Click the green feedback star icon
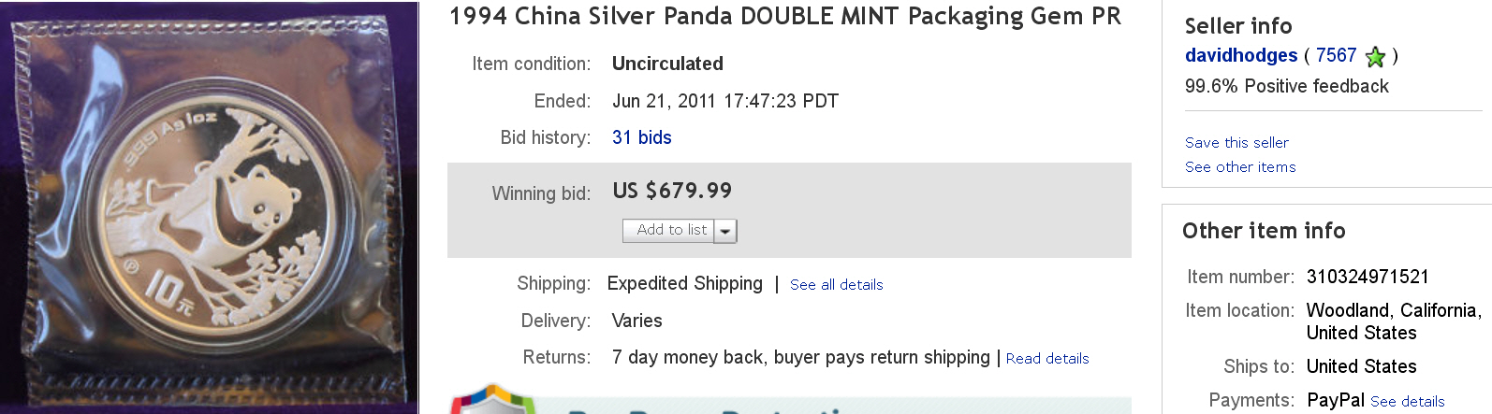 pos(1375,57)
